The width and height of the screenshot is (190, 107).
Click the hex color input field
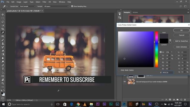point(167,73)
